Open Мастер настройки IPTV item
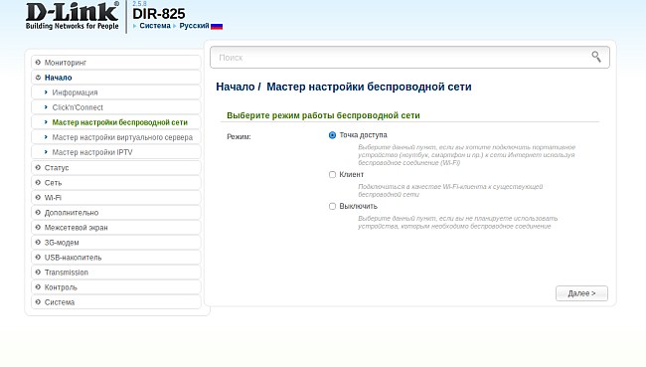The image size is (646, 367). click(x=92, y=152)
